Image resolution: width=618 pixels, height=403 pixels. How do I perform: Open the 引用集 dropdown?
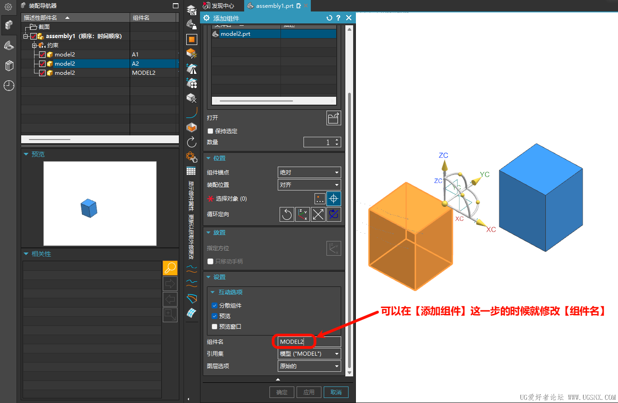309,354
